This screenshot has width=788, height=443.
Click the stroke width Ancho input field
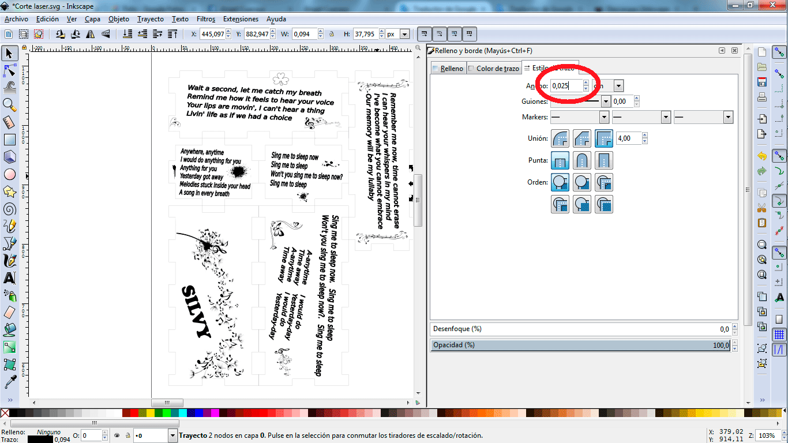tap(566, 86)
